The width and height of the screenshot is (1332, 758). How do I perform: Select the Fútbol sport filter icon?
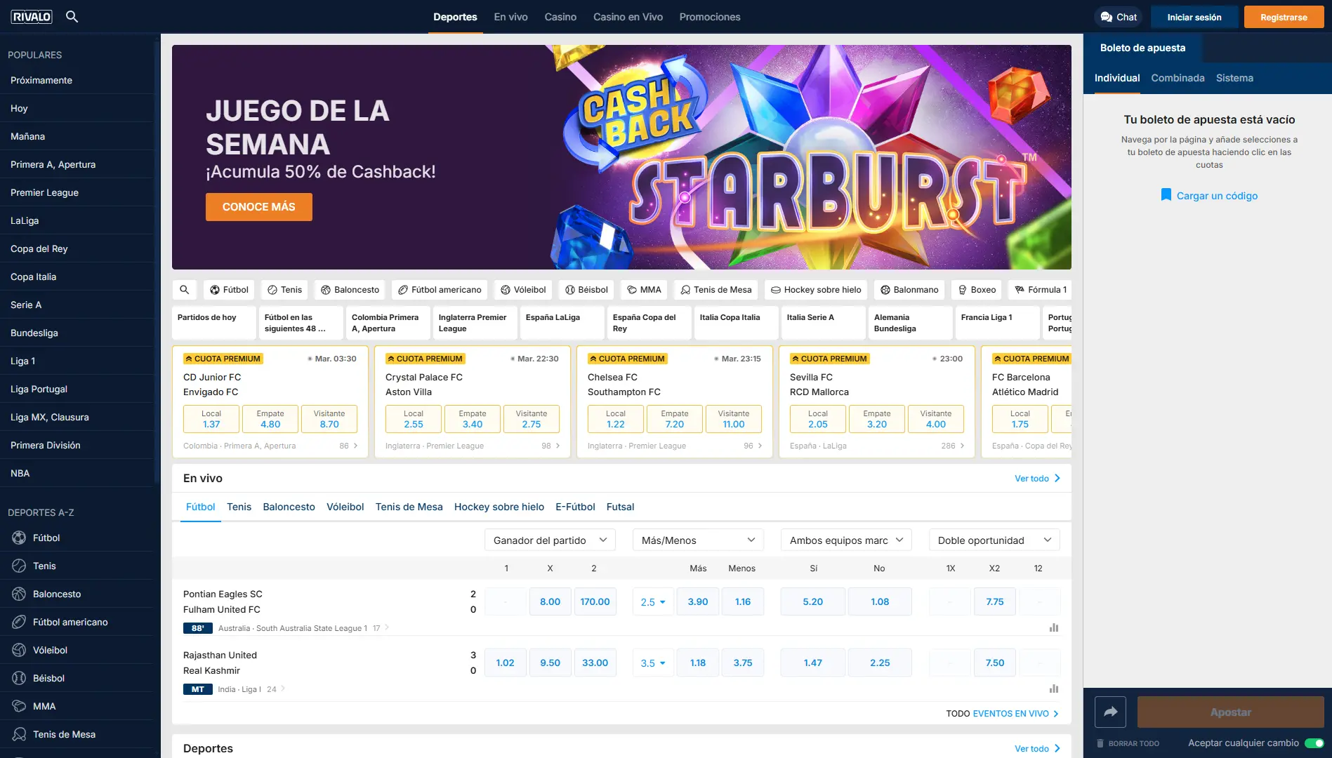(216, 290)
